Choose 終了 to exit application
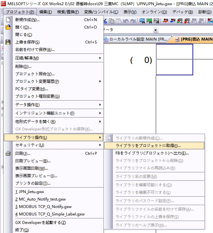This screenshot has height=233, width=213. 54,230
